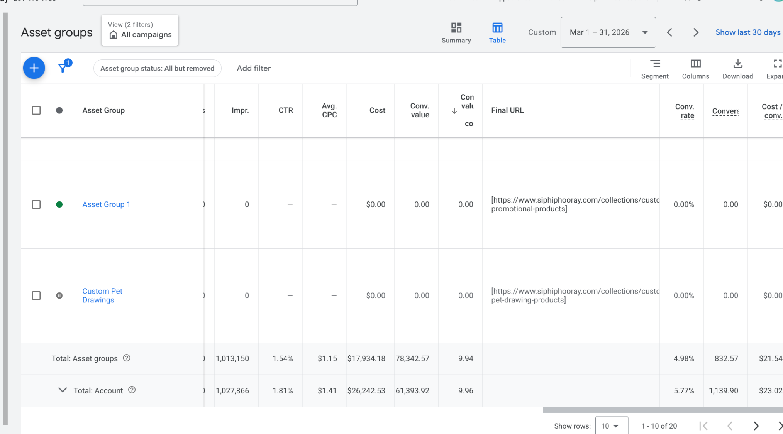
Task: Click Show last 30 days link
Action: point(748,32)
